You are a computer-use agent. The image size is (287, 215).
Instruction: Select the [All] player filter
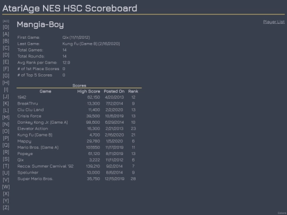[6, 21]
